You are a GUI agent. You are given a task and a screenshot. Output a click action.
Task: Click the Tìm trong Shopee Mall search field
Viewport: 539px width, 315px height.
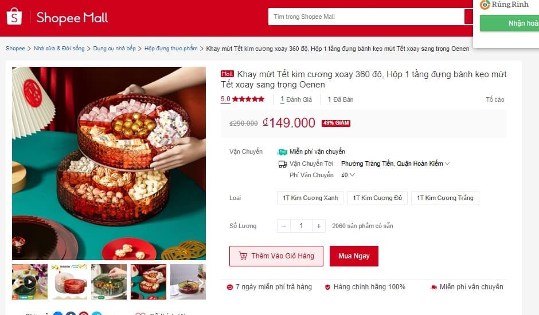pyautogui.click(x=366, y=17)
